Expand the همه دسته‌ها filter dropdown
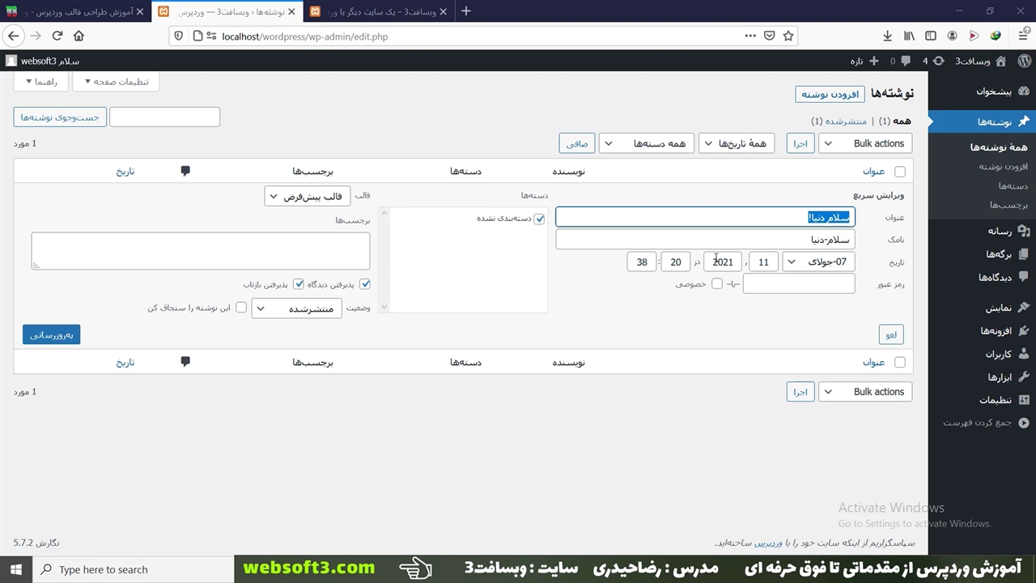Viewport: 1036px width, 583px height. tap(646, 143)
